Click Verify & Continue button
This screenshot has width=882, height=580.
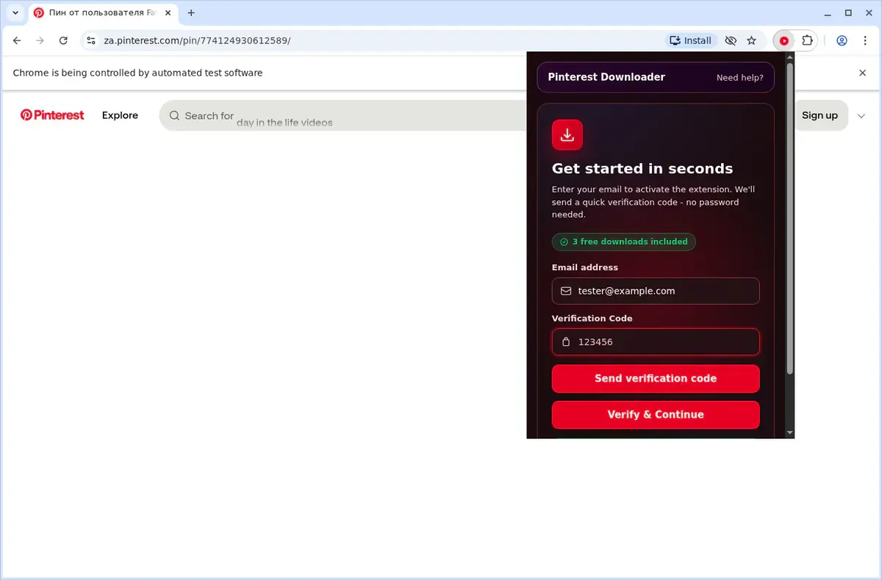(x=656, y=415)
